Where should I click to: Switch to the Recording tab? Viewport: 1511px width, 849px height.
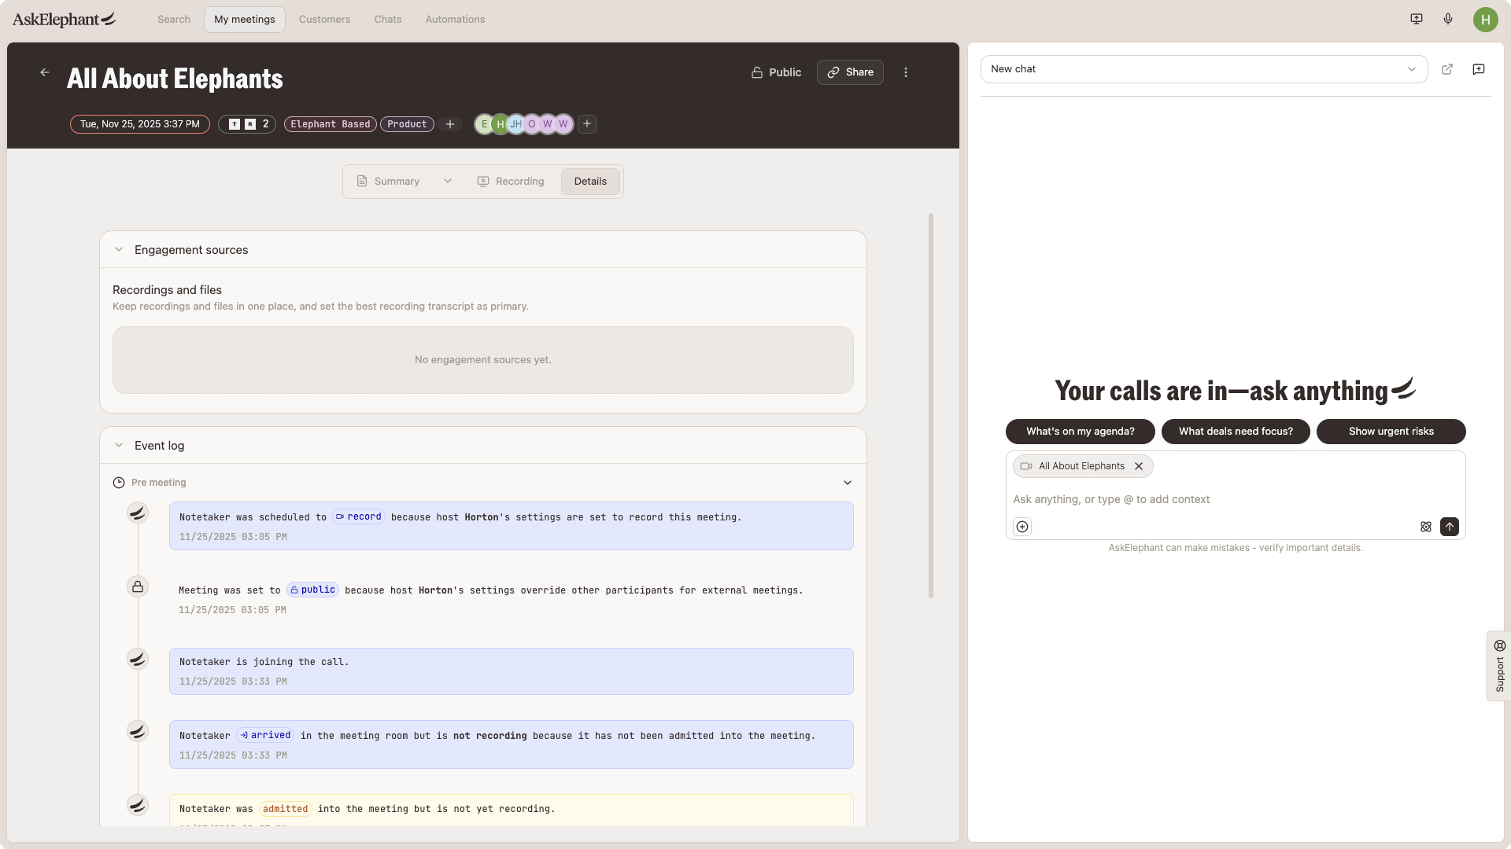pyautogui.click(x=511, y=182)
